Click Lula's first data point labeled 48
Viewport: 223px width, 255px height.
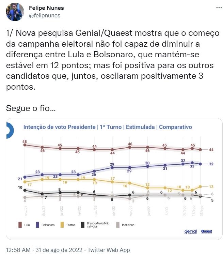click(25, 145)
